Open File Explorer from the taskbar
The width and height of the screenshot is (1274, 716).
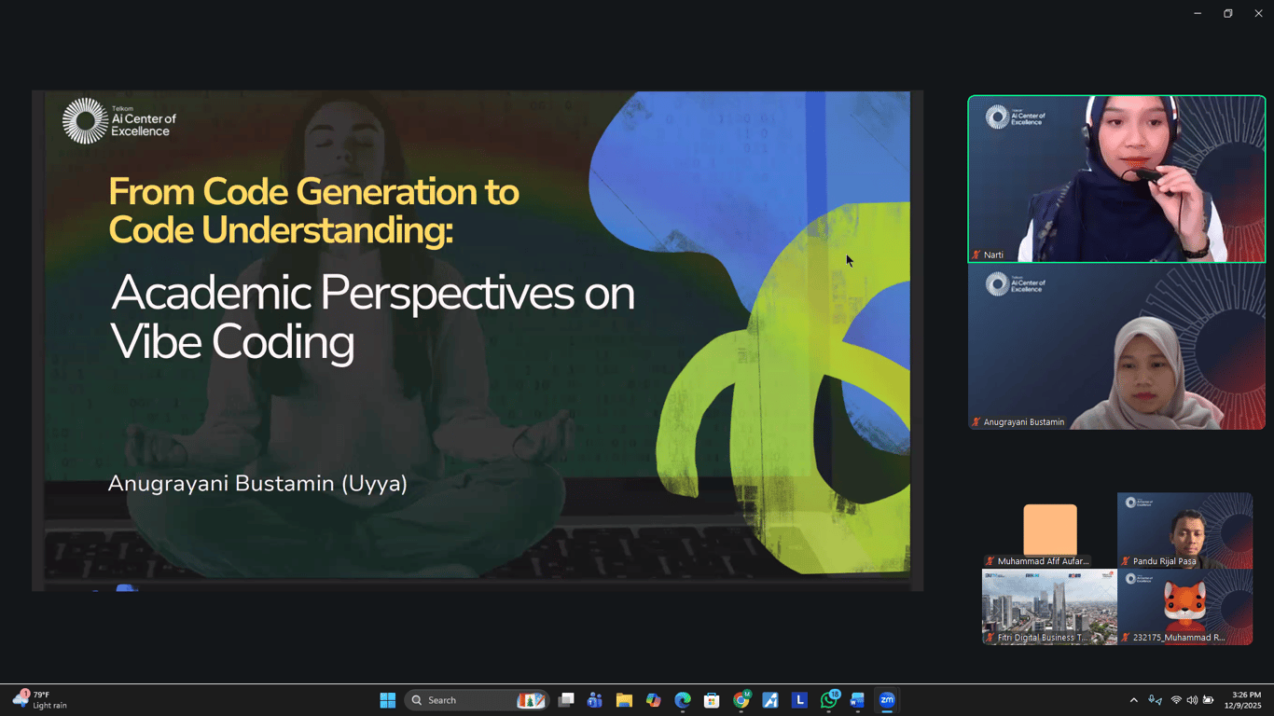tap(624, 700)
